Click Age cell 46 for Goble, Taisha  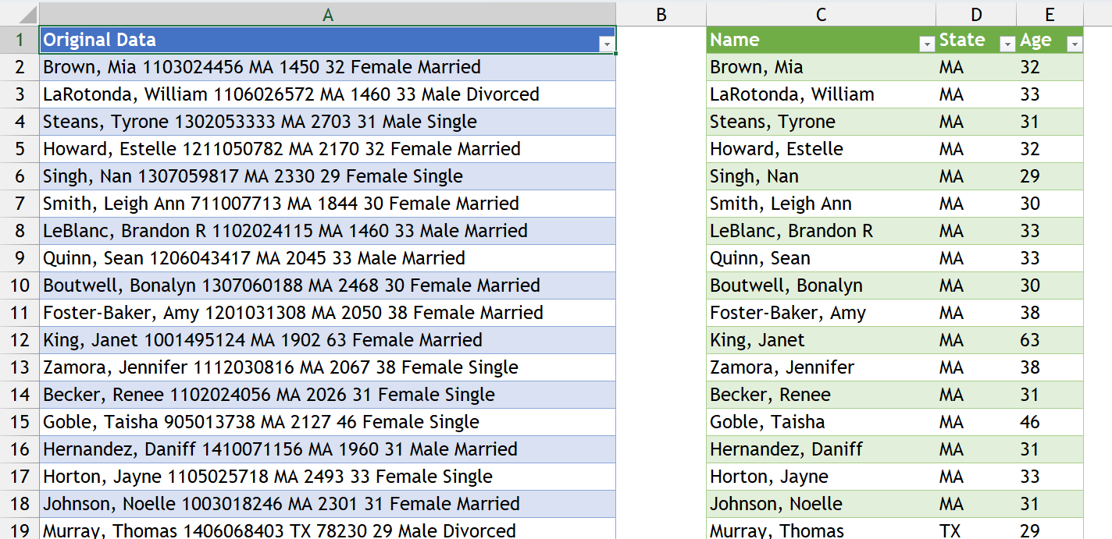coord(1050,422)
